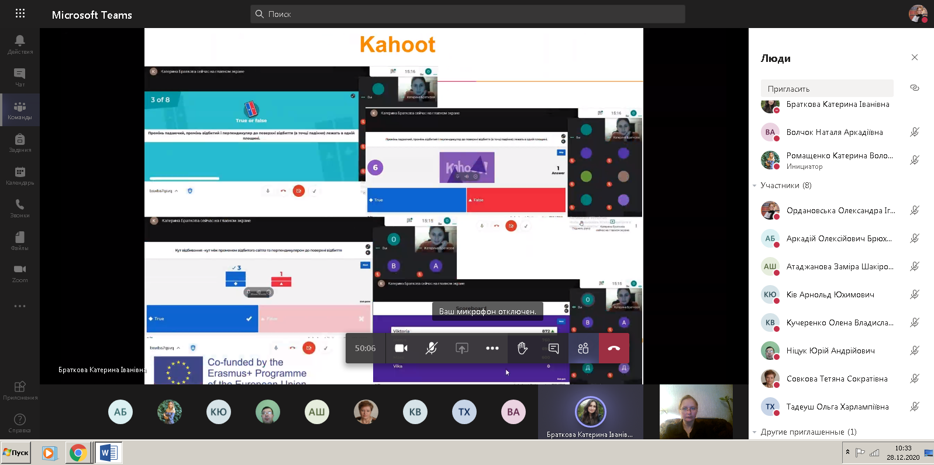Image resolution: width=934 pixels, height=465 pixels.
Task: Click mic icon for Тадеуш Ольга
Action: (x=915, y=407)
